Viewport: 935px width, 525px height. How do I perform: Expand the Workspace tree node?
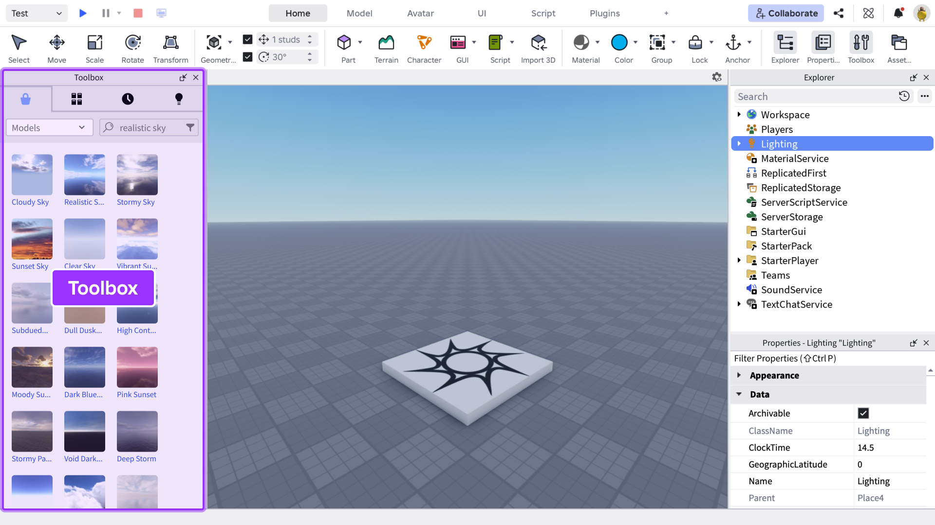coord(739,115)
